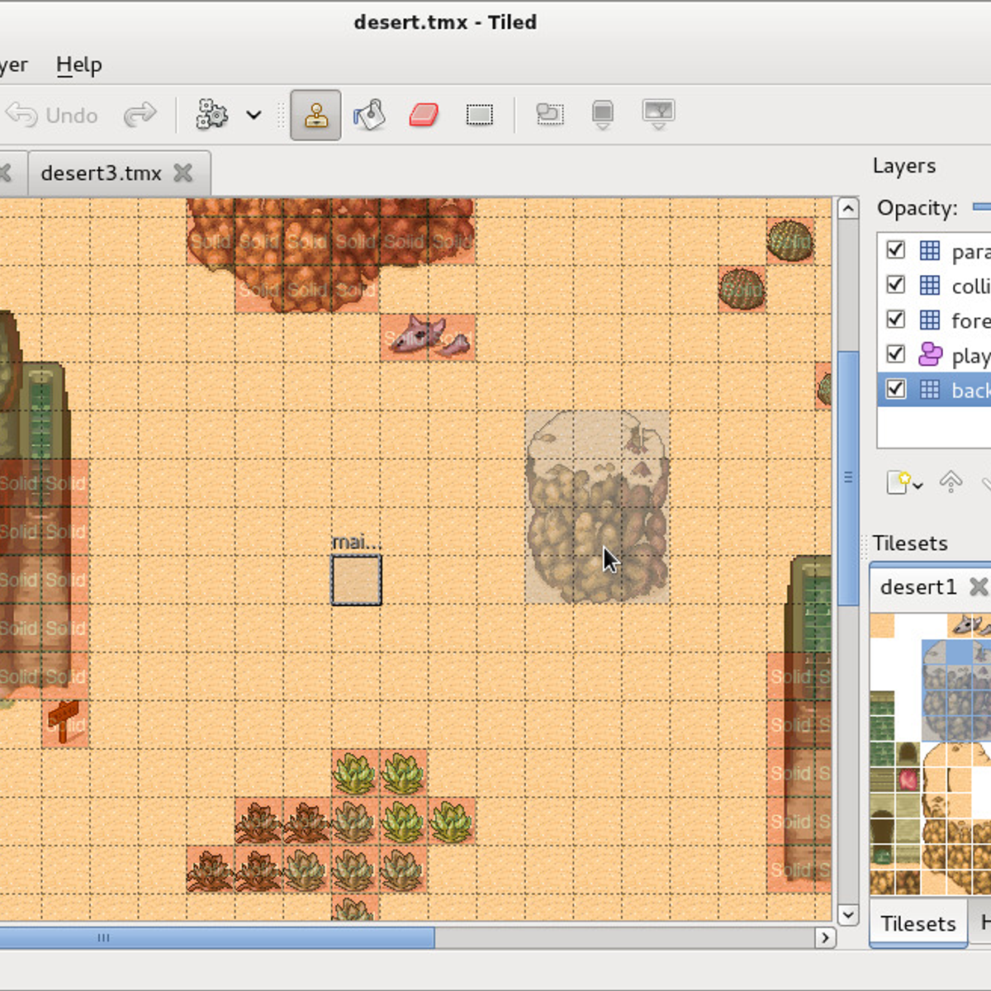Toggle visibility of the player object layer
This screenshot has height=991, width=991.
(x=895, y=353)
